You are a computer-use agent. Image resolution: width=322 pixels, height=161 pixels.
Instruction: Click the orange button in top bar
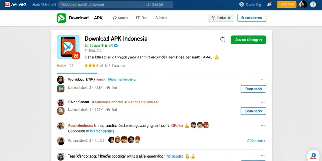[x=286, y=4]
